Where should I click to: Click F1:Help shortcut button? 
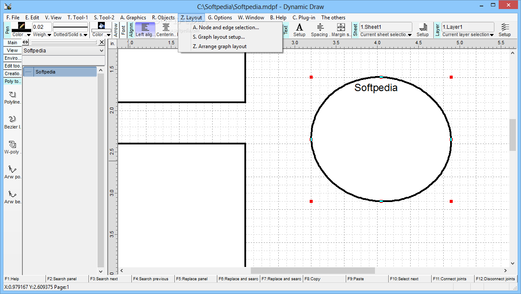click(x=24, y=279)
